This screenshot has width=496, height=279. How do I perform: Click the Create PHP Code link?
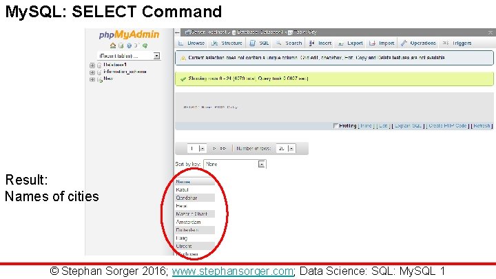tap(448, 125)
